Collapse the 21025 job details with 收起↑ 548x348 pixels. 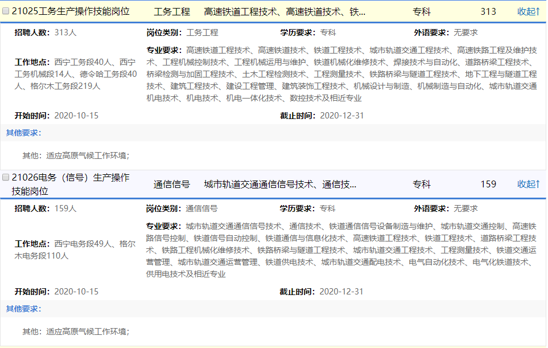click(528, 11)
